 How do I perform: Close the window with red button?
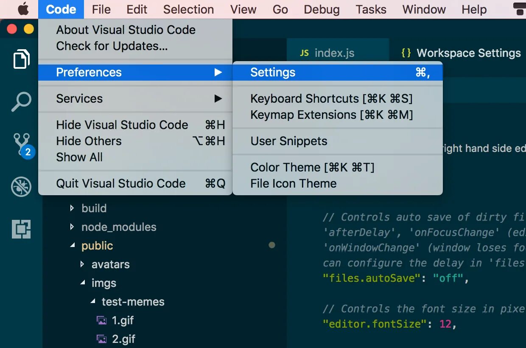(x=12, y=29)
